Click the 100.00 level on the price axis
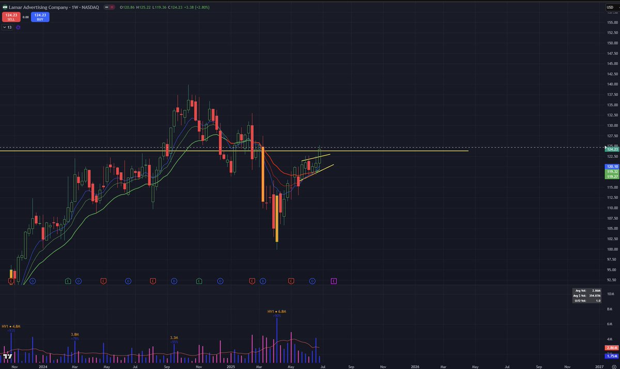 [x=612, y=249]
